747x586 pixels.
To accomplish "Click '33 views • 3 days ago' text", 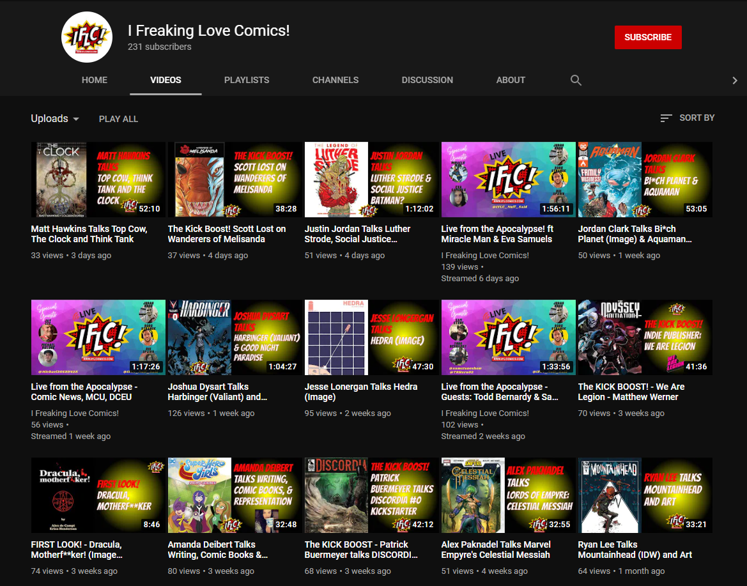I will [x=71, y=256].
